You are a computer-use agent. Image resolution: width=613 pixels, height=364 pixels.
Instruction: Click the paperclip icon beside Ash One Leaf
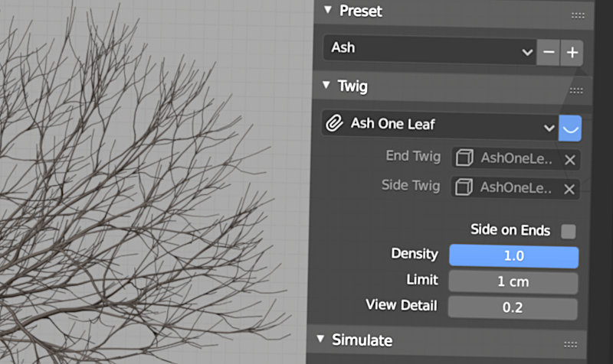coord(334,123)
